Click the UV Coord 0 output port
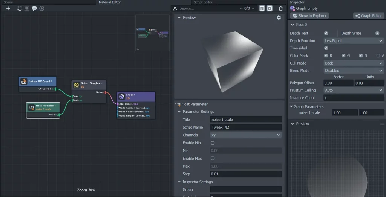Screen dimensions: 386x197 pyautogui.click(x=56, y=89)
